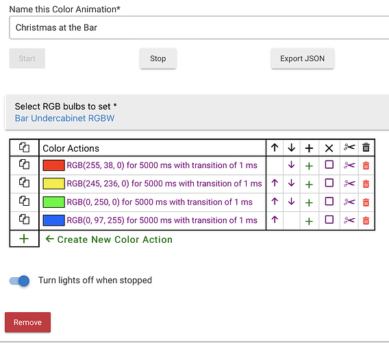Check the select box for red action
This screenshot has width=389, height=343.
pyautogui.click(x=329, y=165)
